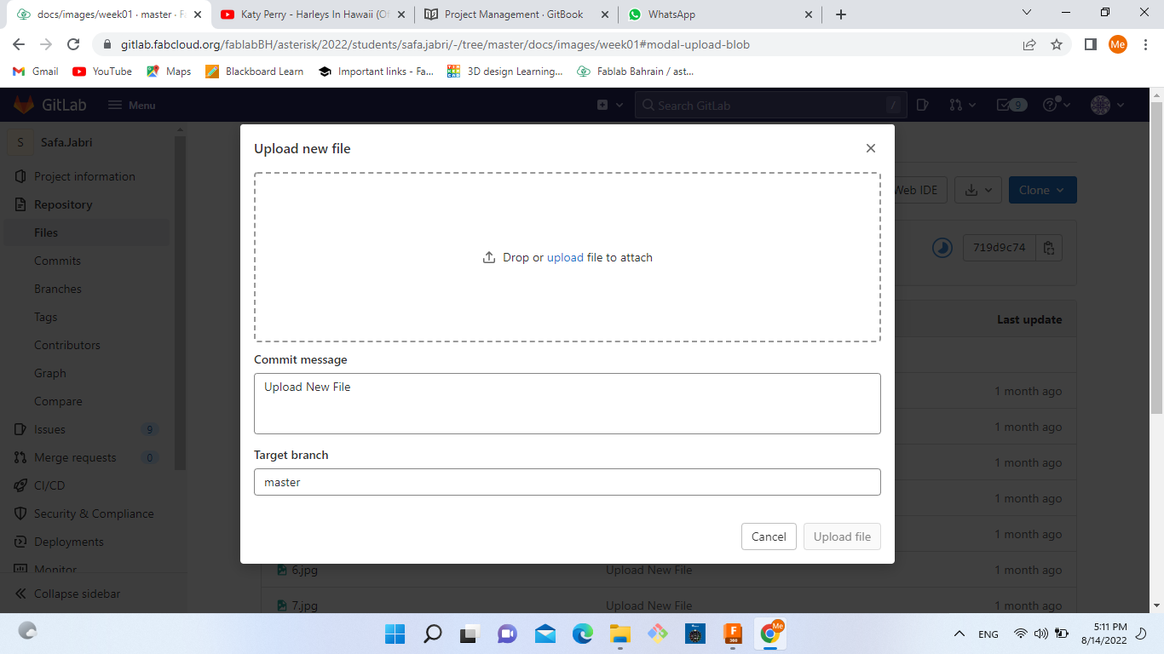1164x654 pixels.
Task: Cancel the Upload new file dialog
Action: pyautogui.click(x=768, y=536)
